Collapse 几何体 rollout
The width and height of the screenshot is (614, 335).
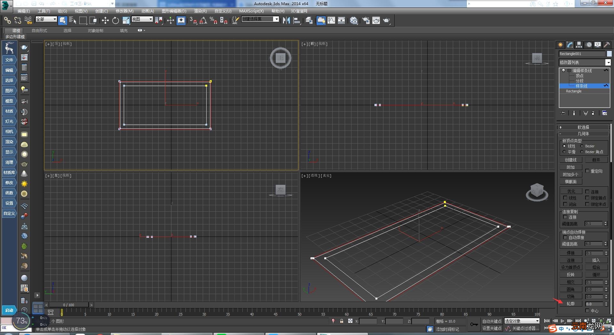coord(583,134)
